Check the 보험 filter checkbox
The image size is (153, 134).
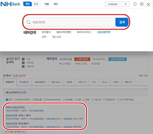click(84, 100)
